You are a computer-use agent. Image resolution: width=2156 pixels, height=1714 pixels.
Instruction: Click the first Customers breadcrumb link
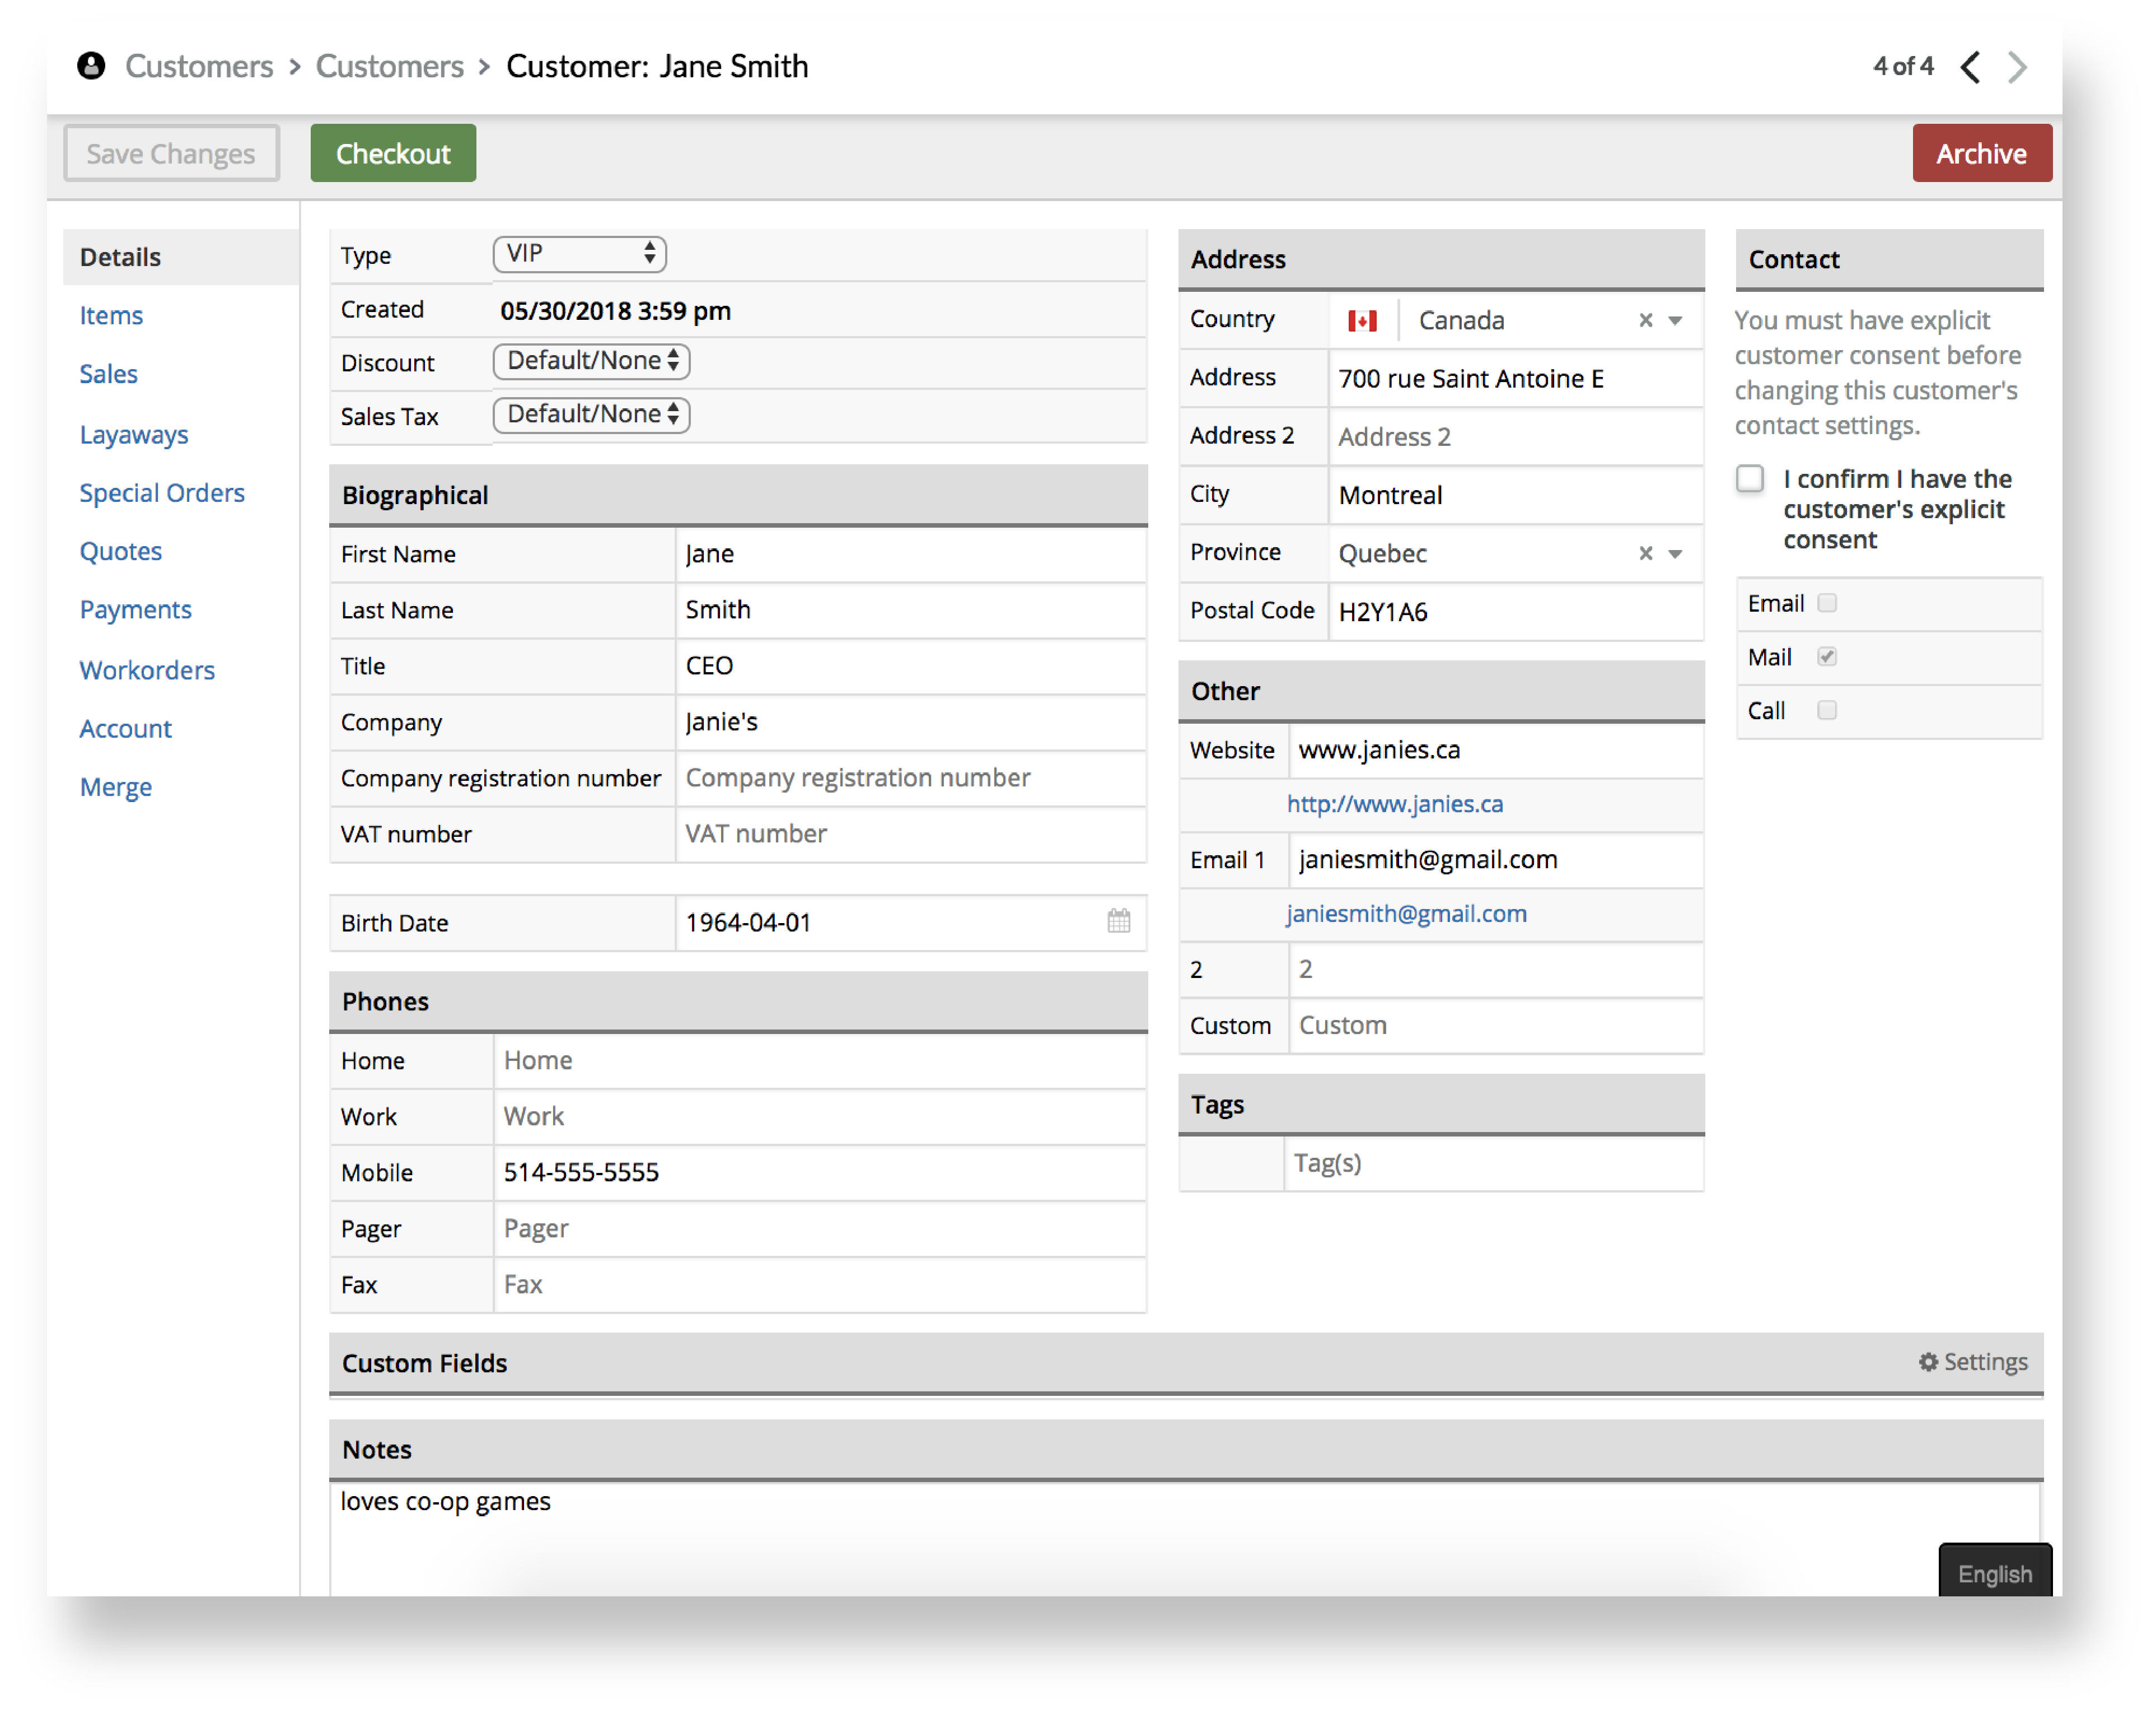(199, 66)
